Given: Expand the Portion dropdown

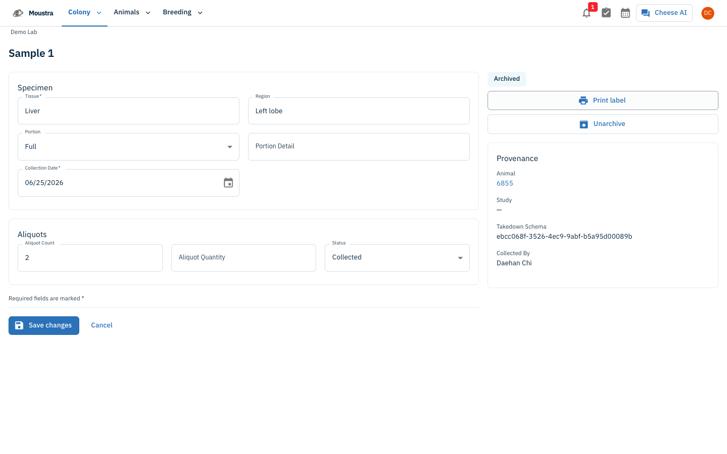Looking at the screenshot, I should pos(128,147).
